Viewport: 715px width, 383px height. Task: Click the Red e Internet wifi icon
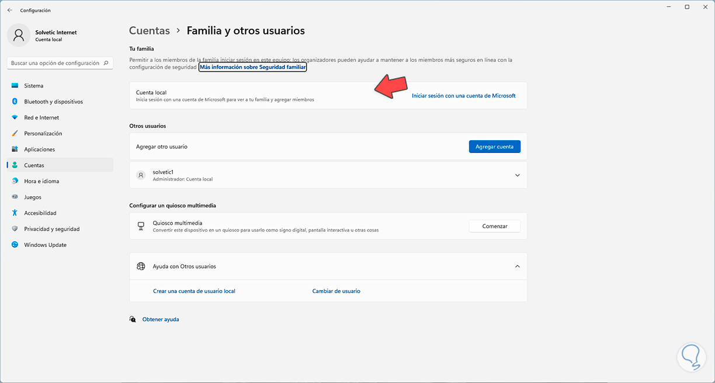(15, 117)
